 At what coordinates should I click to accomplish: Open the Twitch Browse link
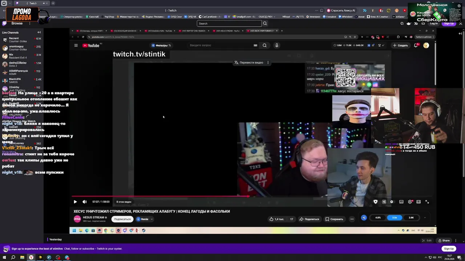point(17,24)
